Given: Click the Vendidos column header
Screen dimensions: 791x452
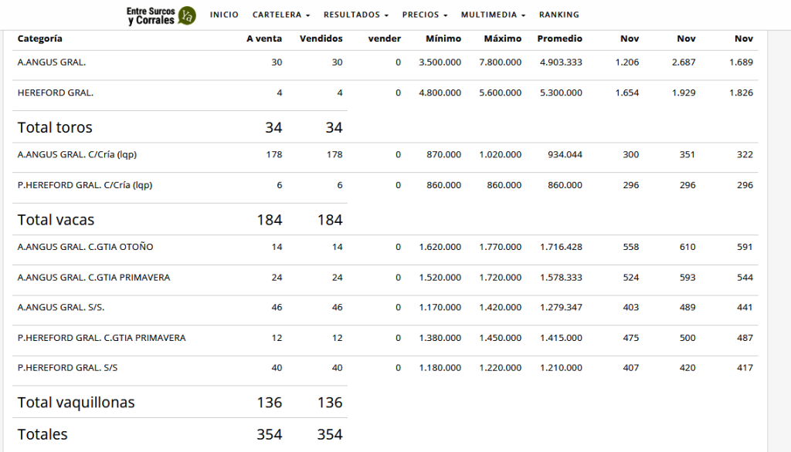Looking at the screenshot, I should tap(321, 39).
